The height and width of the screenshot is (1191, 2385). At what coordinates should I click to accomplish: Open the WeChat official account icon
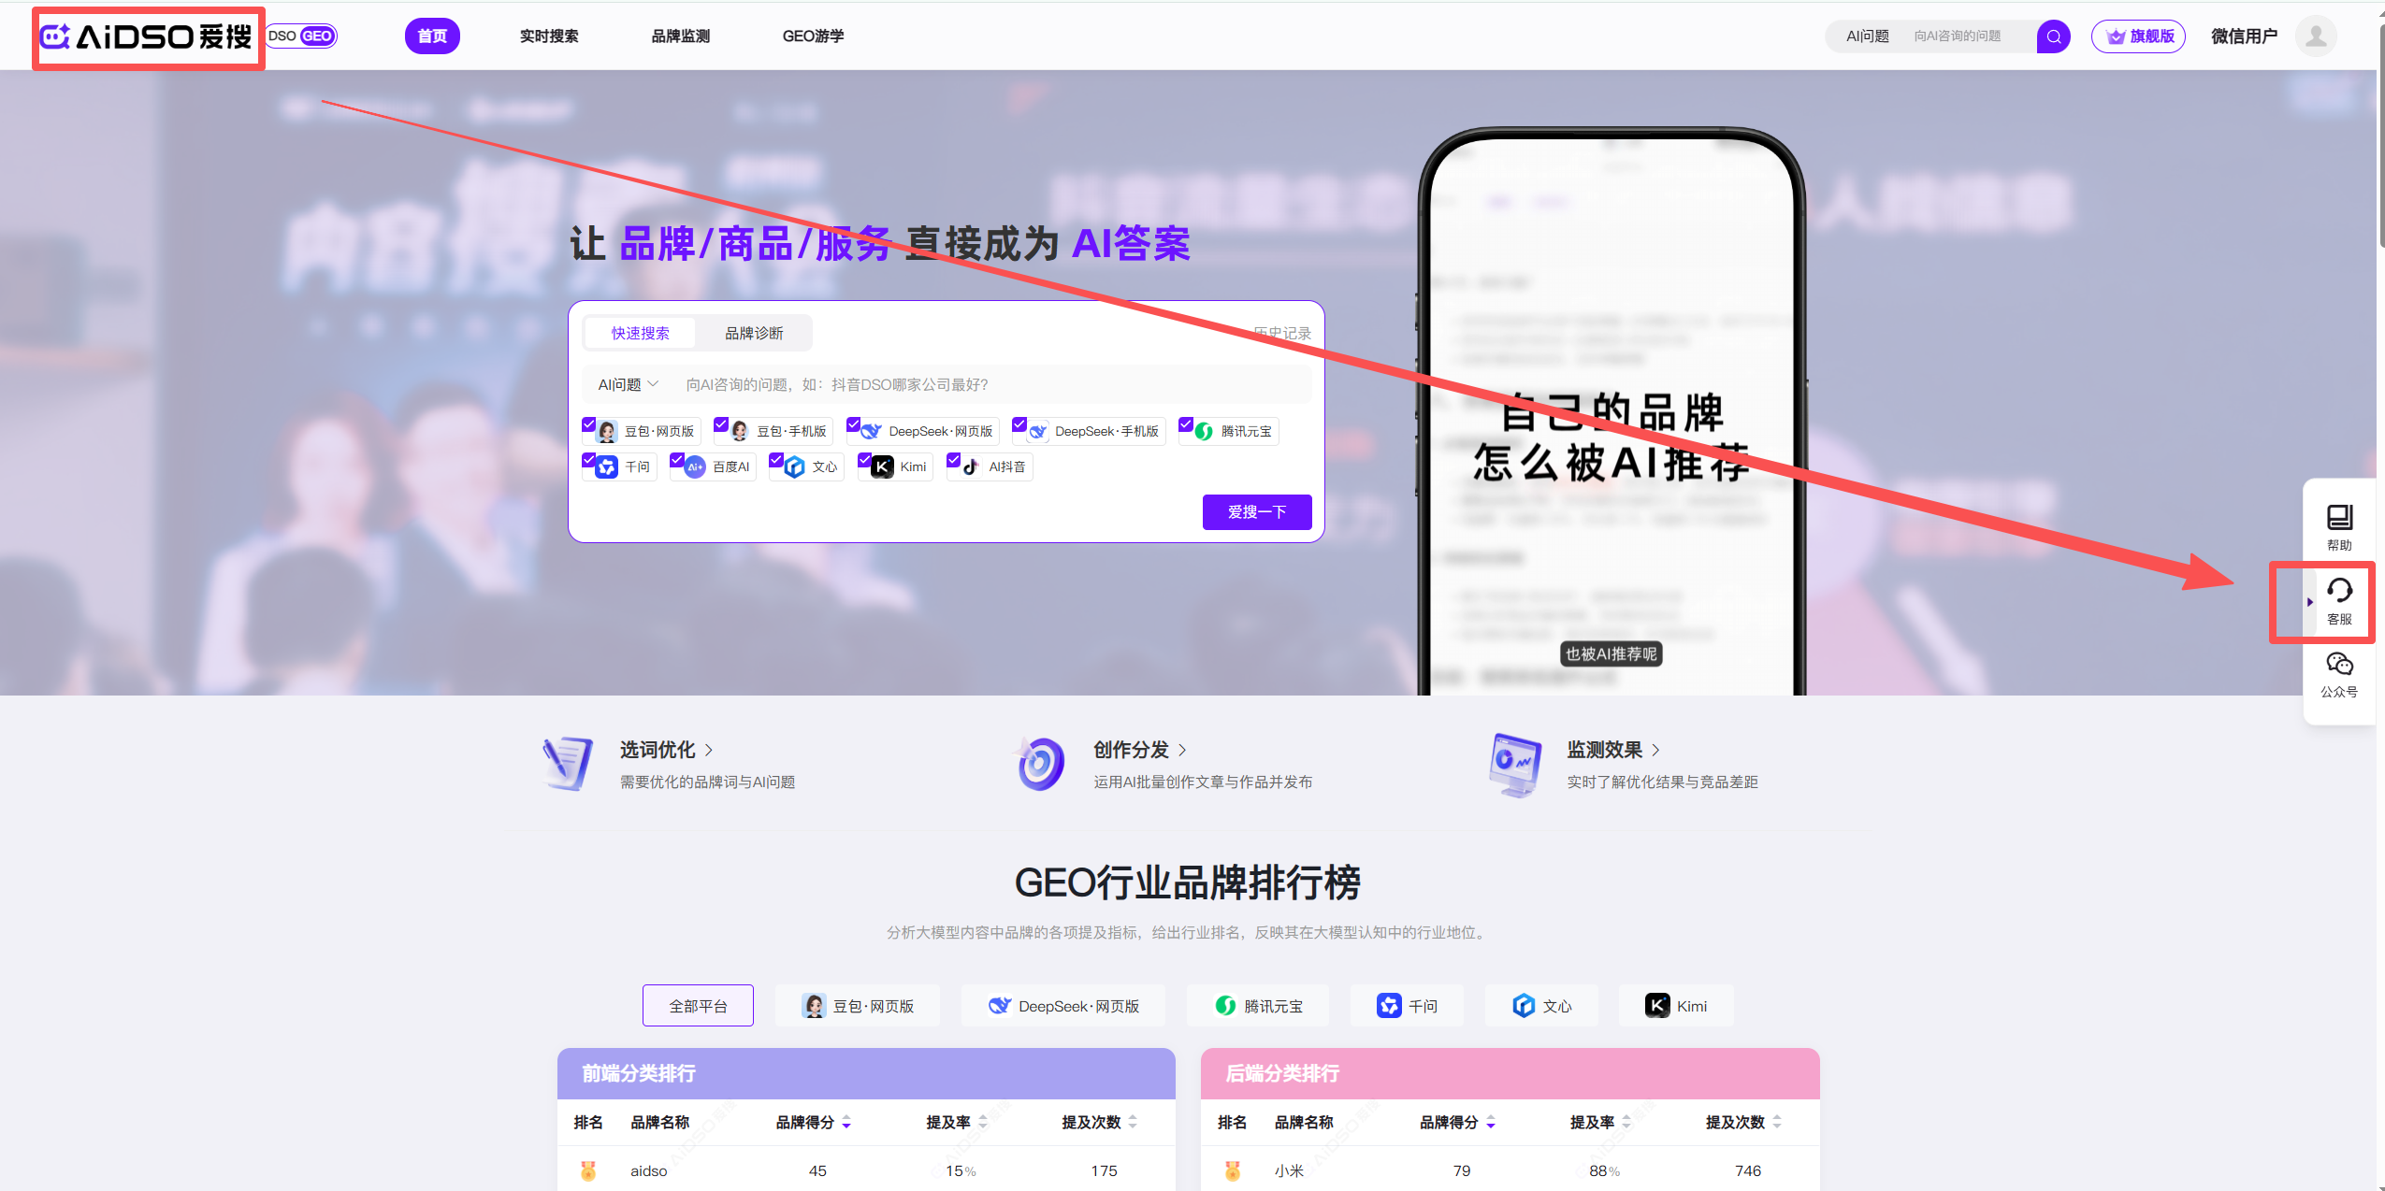tap(2339, 665)
